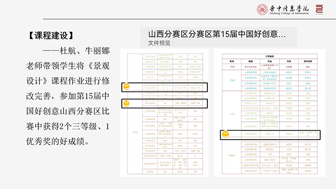Click the title 山西分赛区分赛区第15届中国好创意...
336x189 pixels.
[217, 34]
